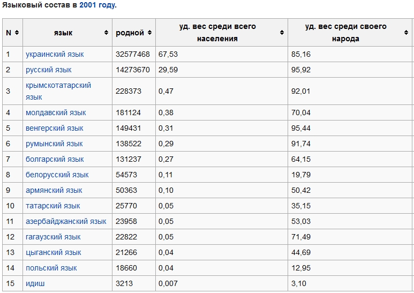Sort table by N column arrows

(17, 33)
